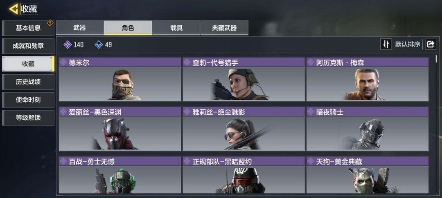Click the 等级解锁 sidebar button
442x198 pixels.
click(x=28, y=118)
